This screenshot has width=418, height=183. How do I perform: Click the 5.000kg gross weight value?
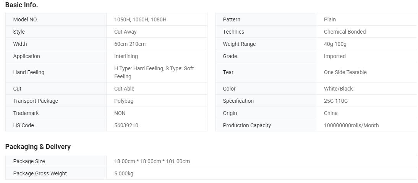point(124,174)
